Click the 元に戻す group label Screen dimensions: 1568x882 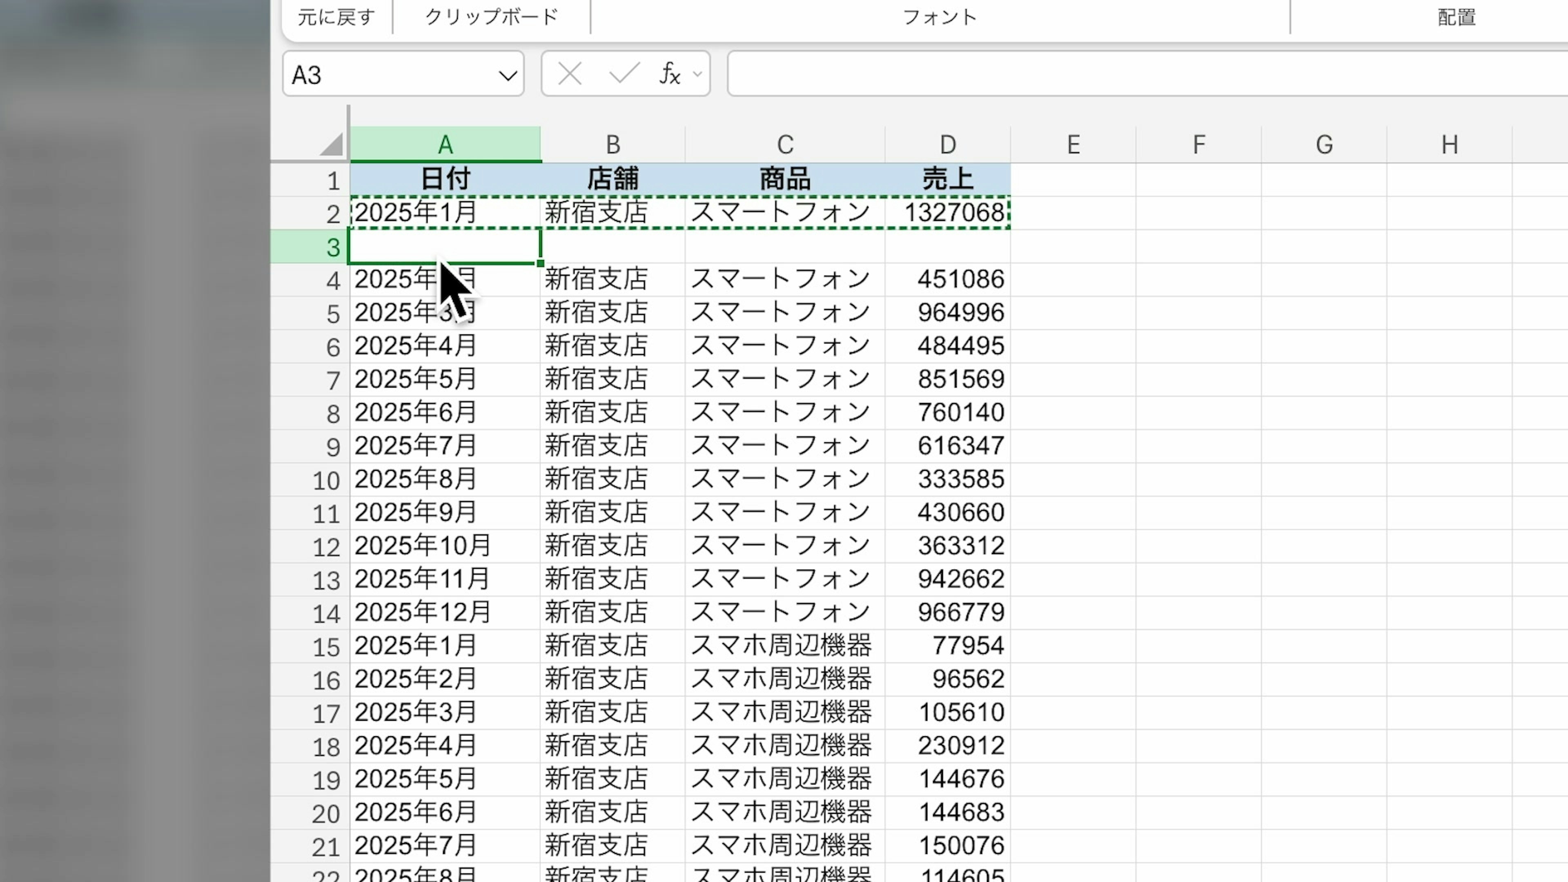point(336,17)
